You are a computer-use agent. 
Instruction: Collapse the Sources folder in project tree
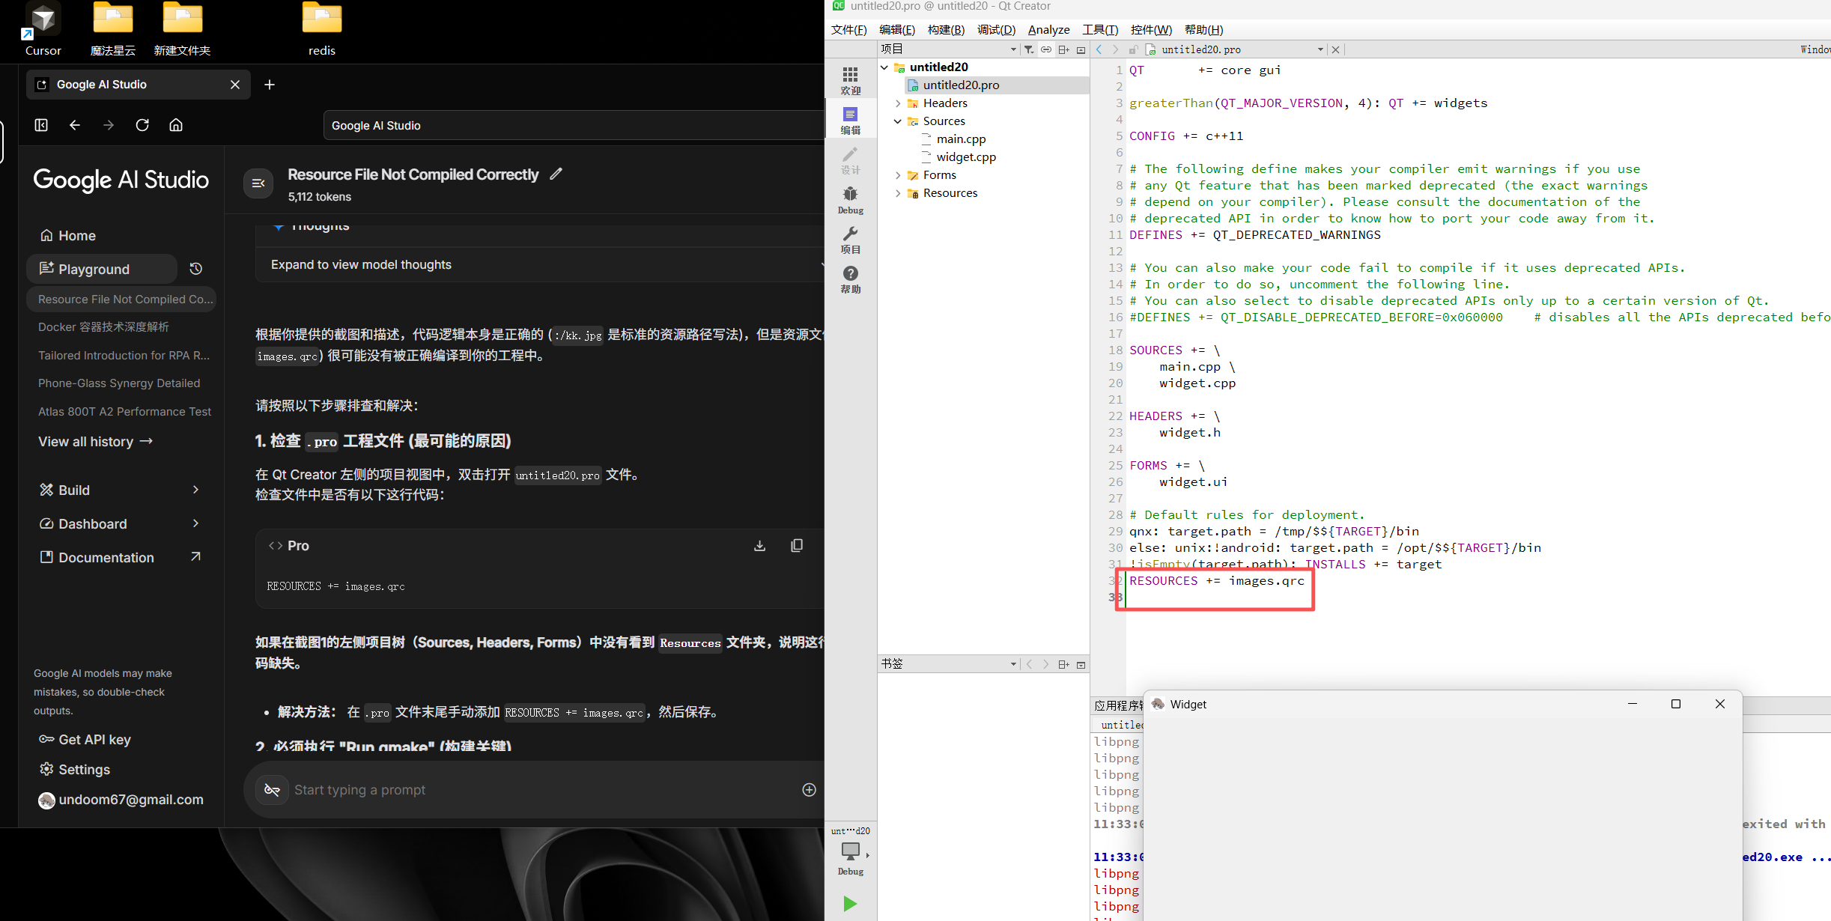tap(898, 121)
